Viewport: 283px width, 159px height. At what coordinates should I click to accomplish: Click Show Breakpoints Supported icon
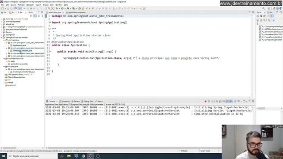pos(264,16)
